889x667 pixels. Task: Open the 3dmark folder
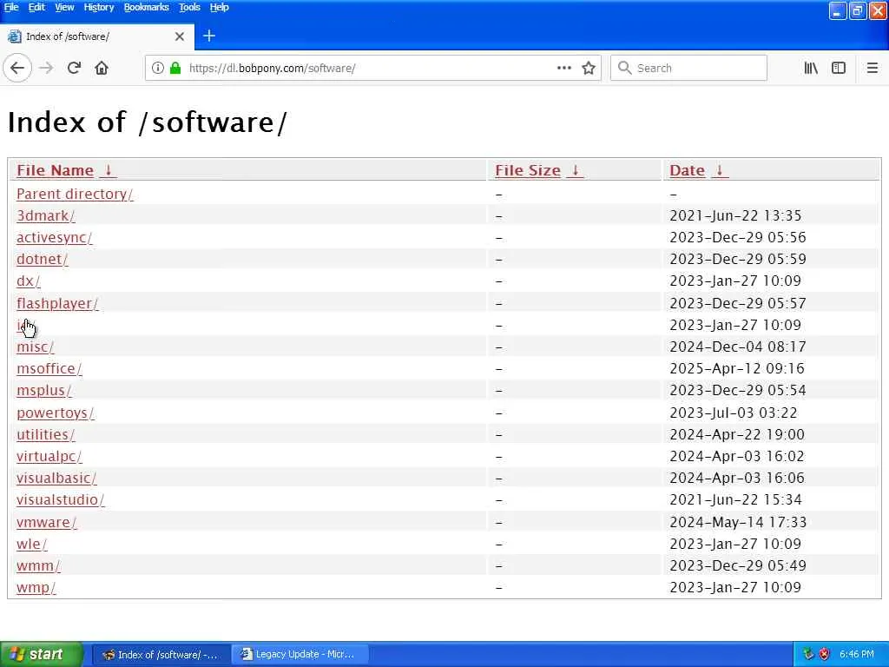coord(46,215)
